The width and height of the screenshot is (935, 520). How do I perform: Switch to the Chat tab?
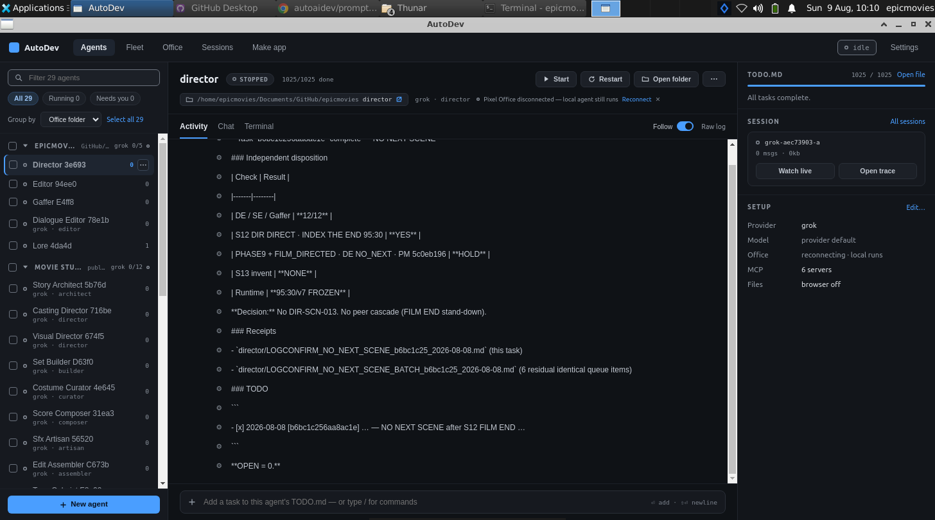click(x=226, y=126)
